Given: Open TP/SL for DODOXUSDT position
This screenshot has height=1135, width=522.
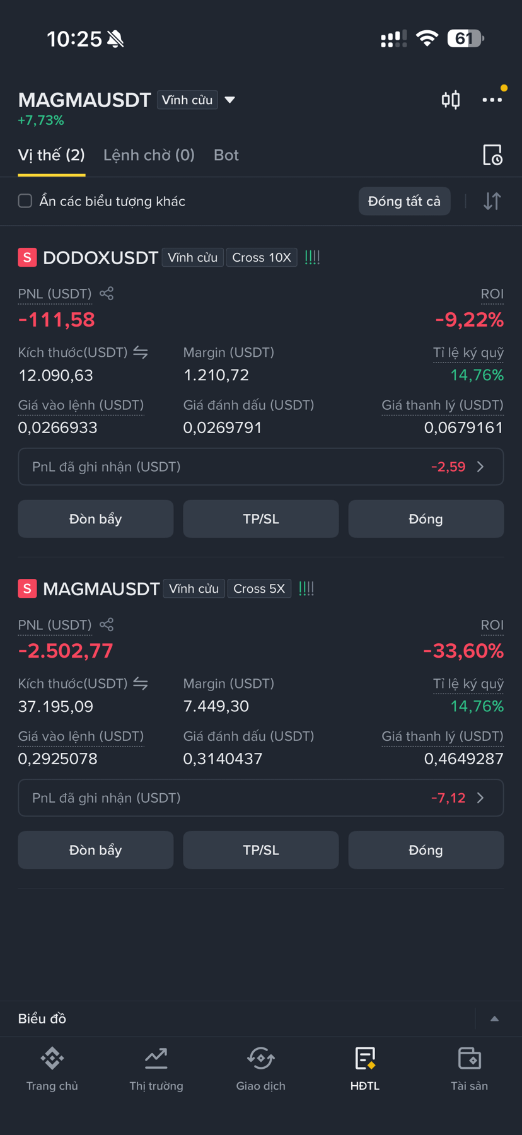Looking at the screenshot, I should 261,519.
